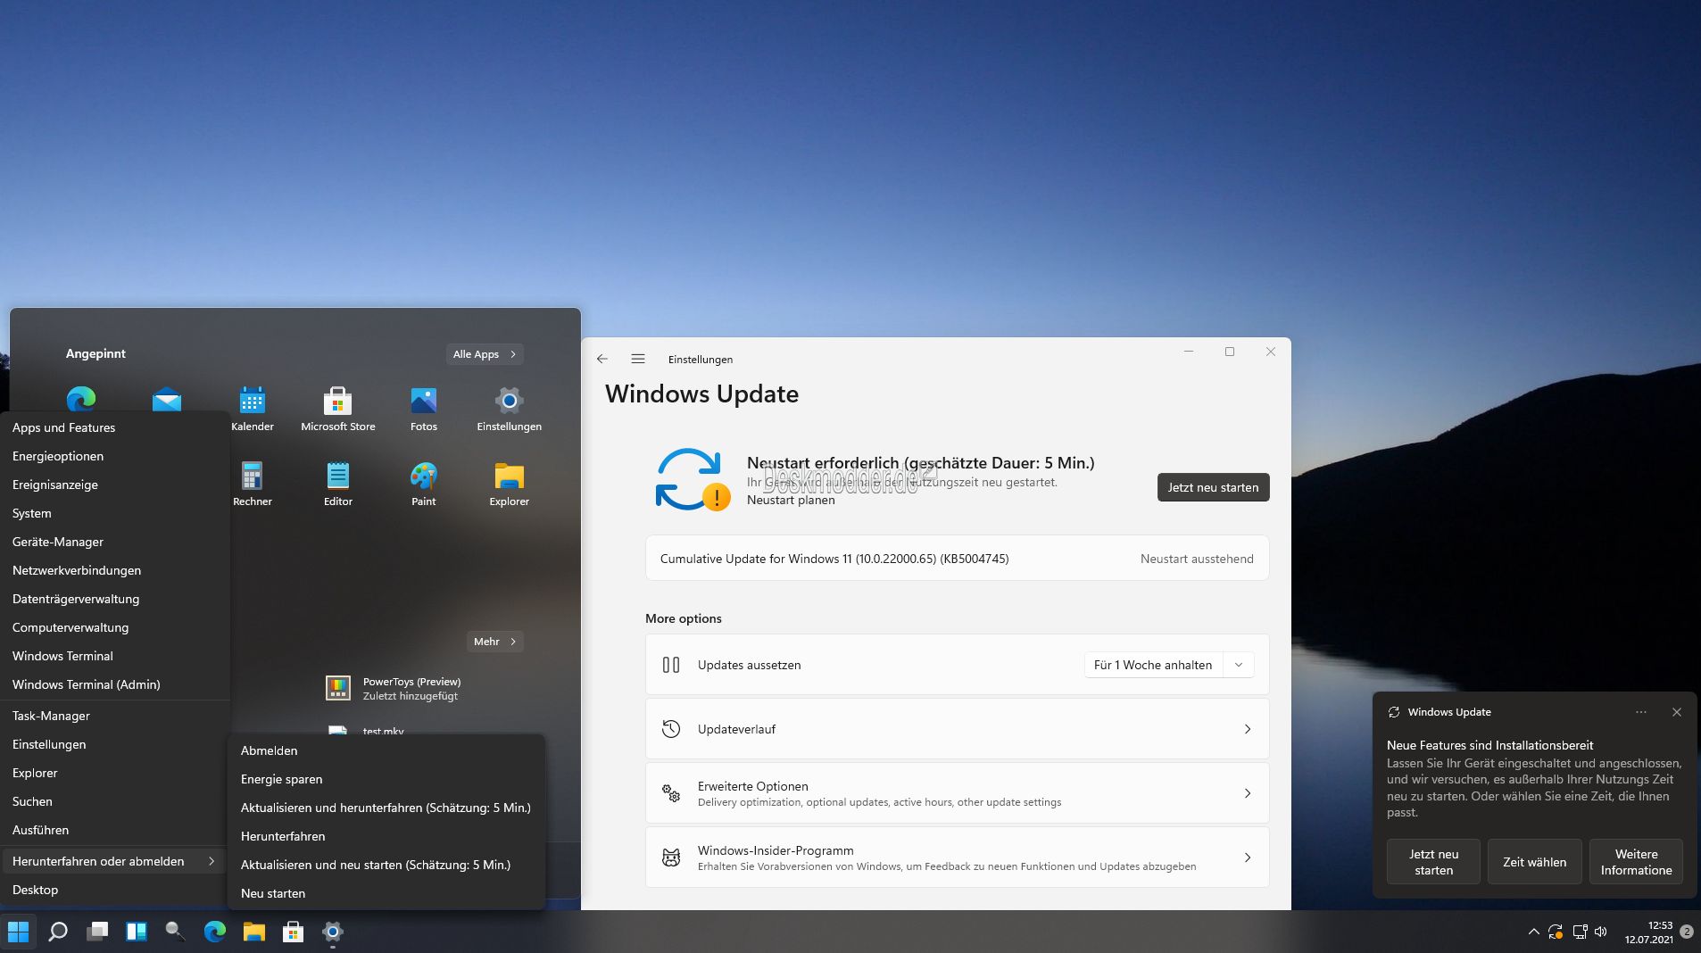
Task: Select Apps und Features in context menu
Action: click(114, 427)
